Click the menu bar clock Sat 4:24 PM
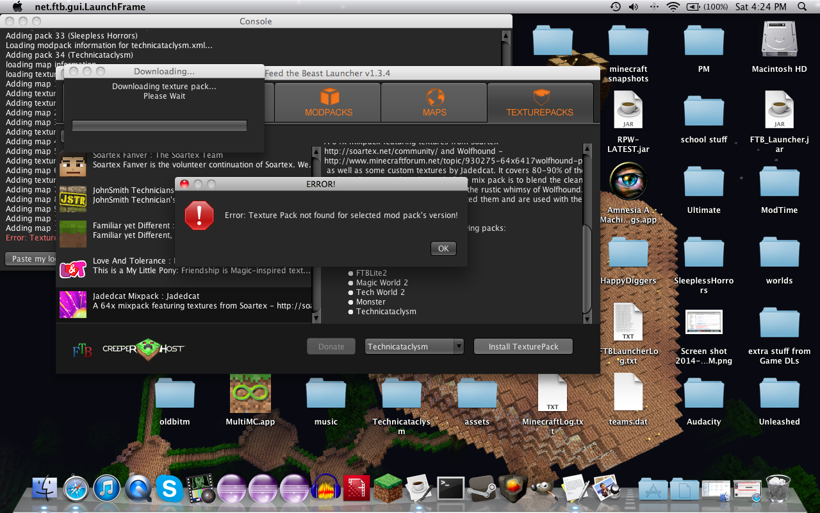Image resolution: width=820 pixels, height=513 pixels. (x=760, y=7)
